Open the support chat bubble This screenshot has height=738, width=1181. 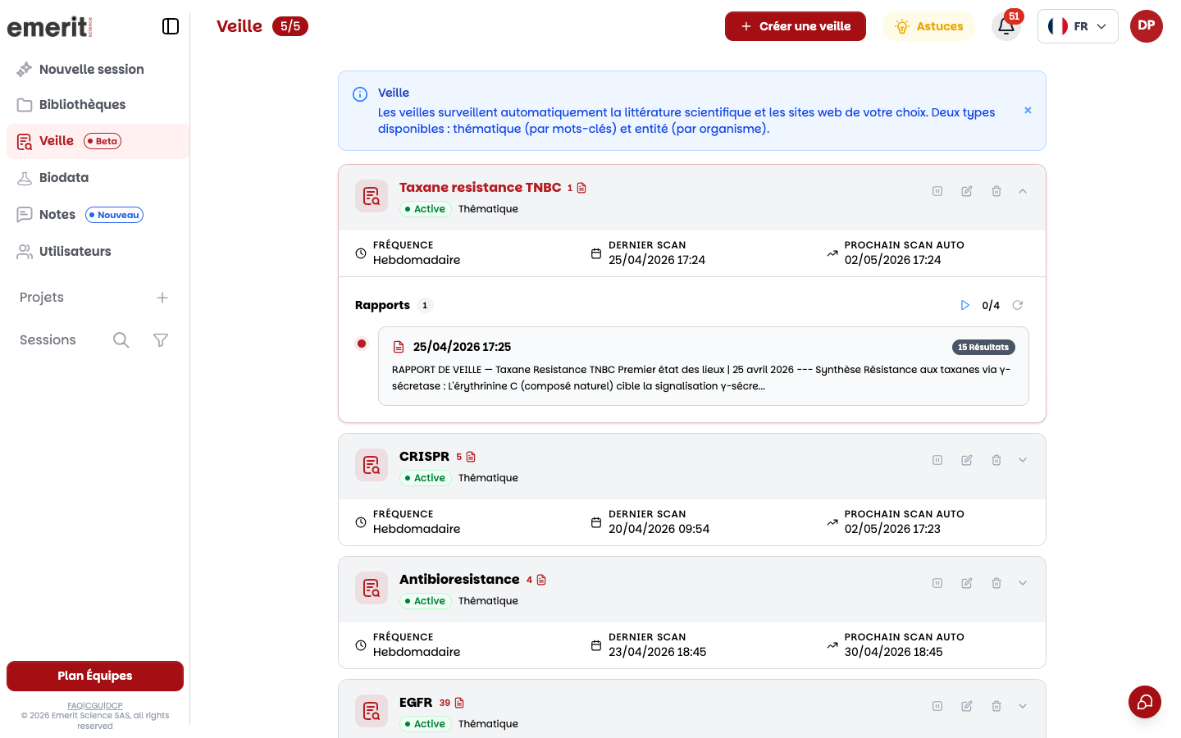point(1145,702)
